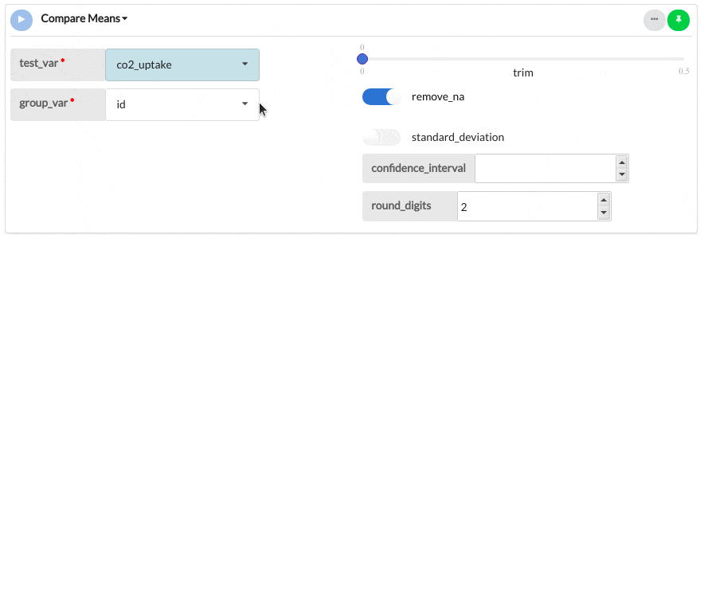The image size is (708, 602).
Task: Expand the Compare Means title dropdown
Action: [x=84, y=18]
